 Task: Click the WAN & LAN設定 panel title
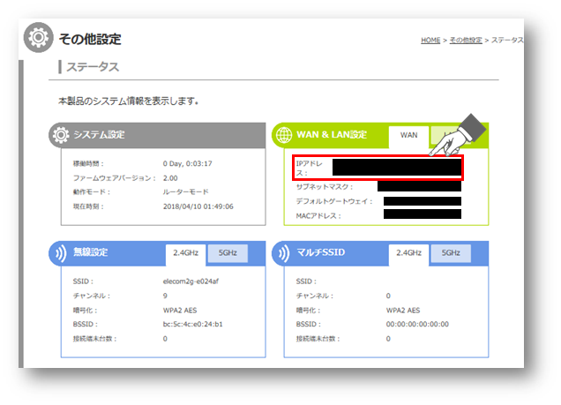coord(332,135)
